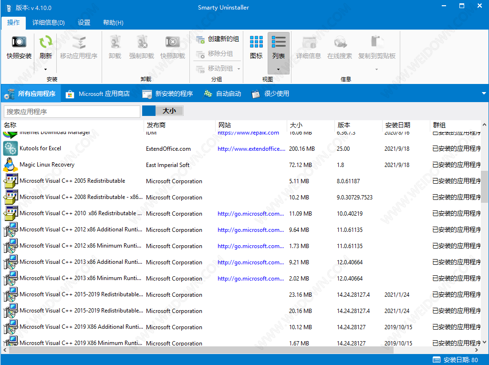Screen dimensions: 489x365
Task: Click Visual C++ 2015-2019 icon sized 23.16 MB
Action: [x=10, y=294]
